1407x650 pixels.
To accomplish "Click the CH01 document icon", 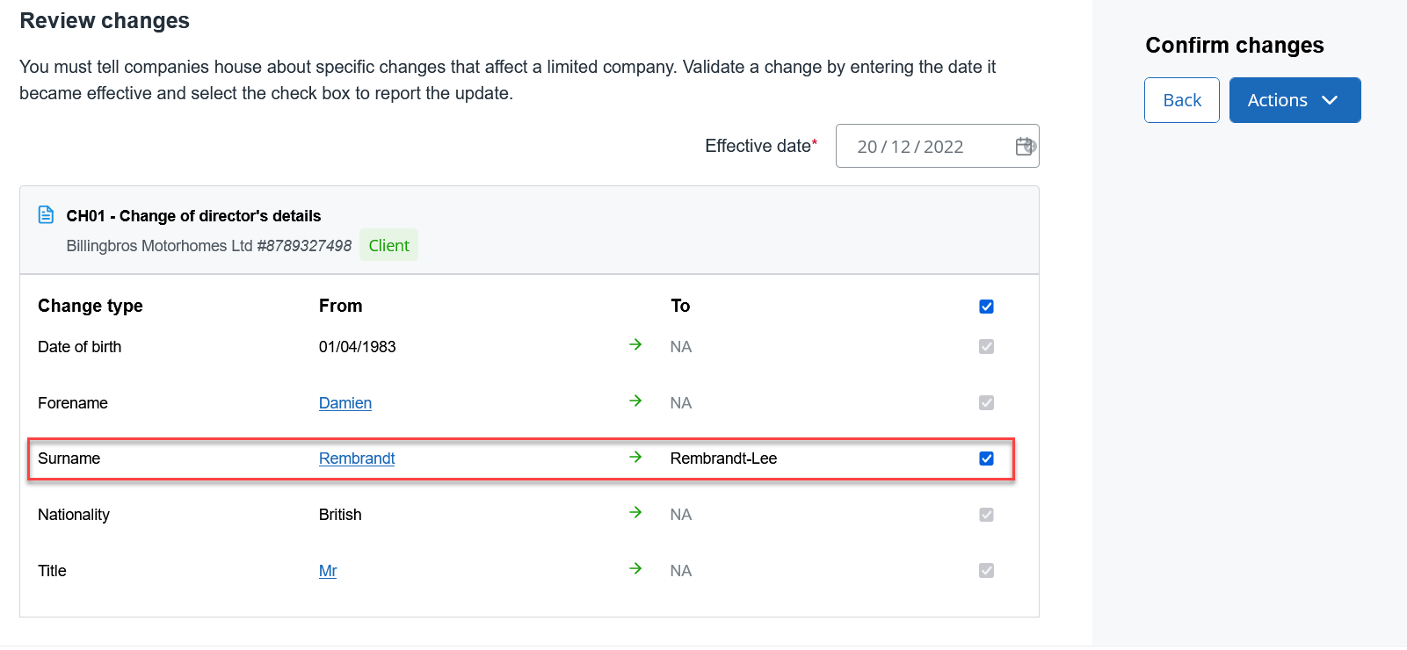I will pos(47,215).
